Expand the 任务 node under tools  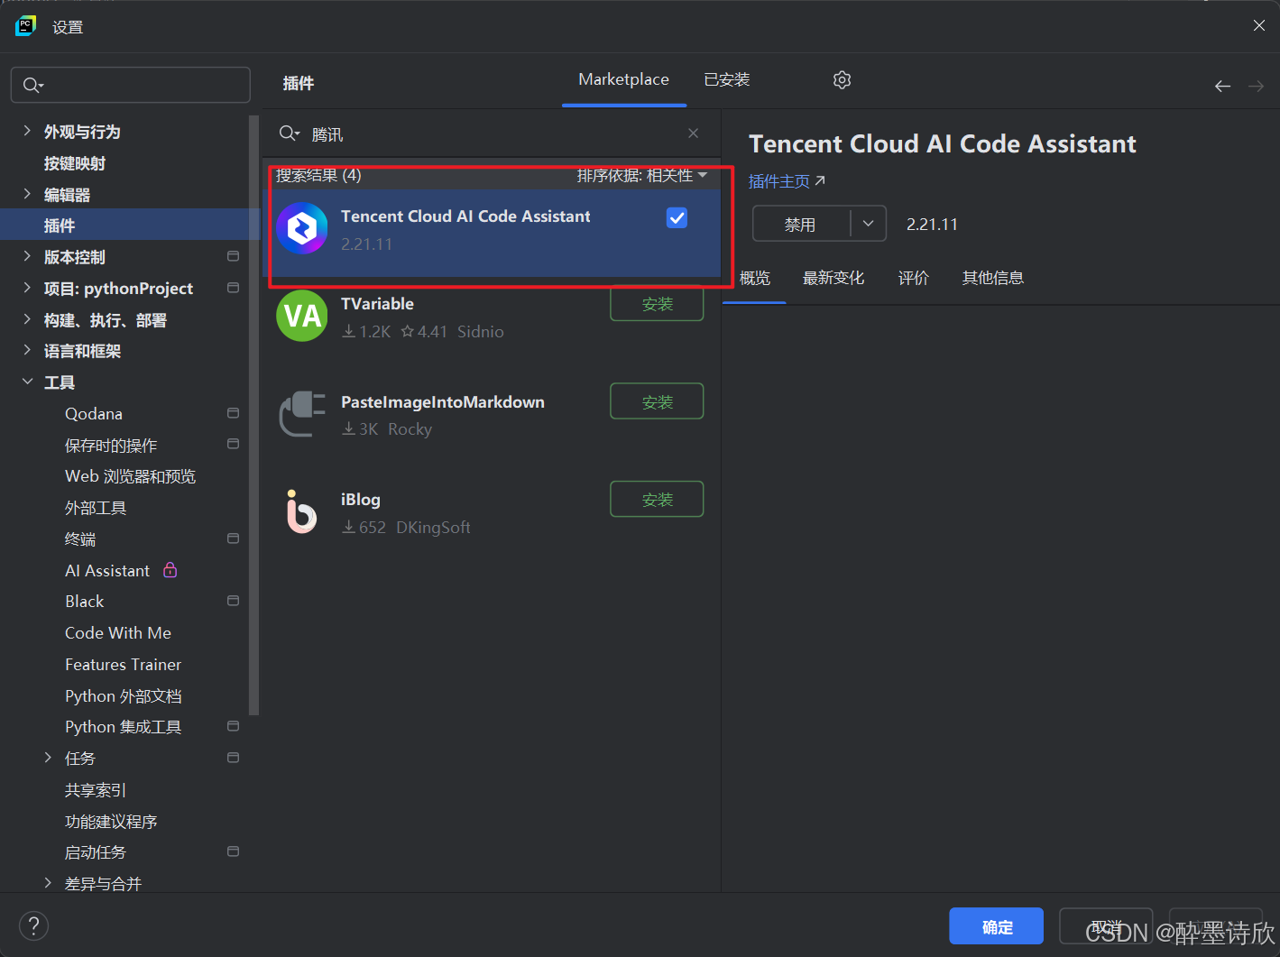click(x=48, y=758)
